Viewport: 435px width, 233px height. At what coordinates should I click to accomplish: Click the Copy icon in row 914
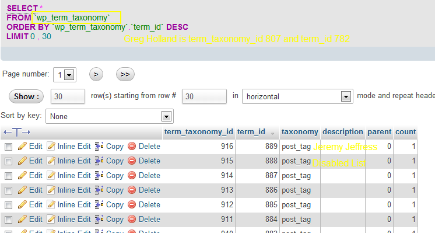click(x=99, y=175)
